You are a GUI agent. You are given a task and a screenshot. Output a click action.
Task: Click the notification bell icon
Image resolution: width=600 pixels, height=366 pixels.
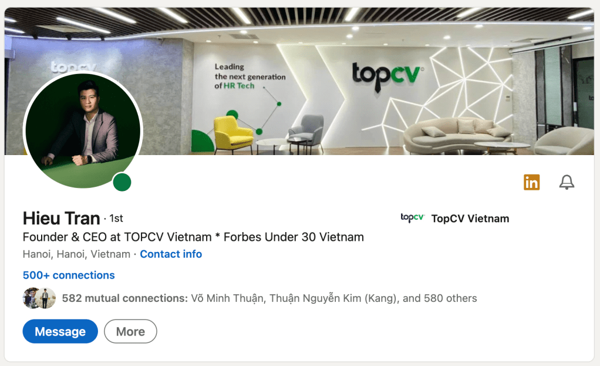567,182
